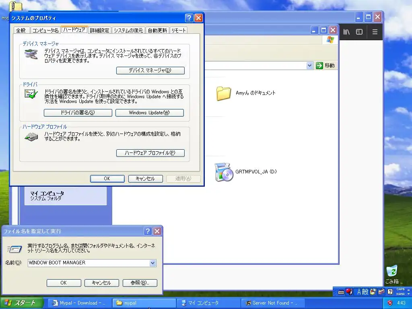
Task: Select the ハードウェア tab
Action: (74, 30)
